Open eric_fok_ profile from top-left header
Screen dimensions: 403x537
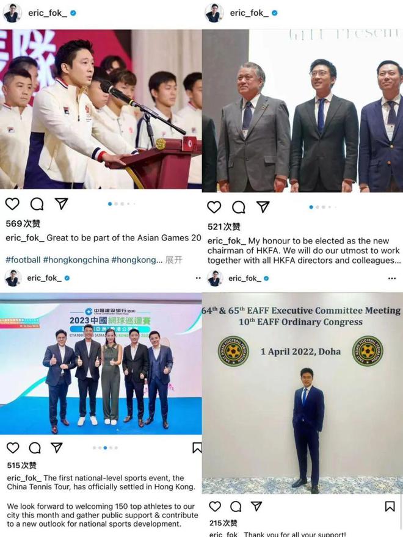click(x=48, y=13)
